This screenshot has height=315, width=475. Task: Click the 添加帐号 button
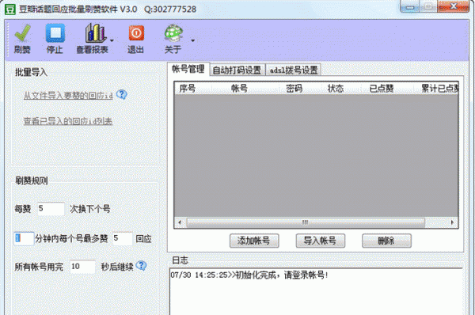[254, 241]
